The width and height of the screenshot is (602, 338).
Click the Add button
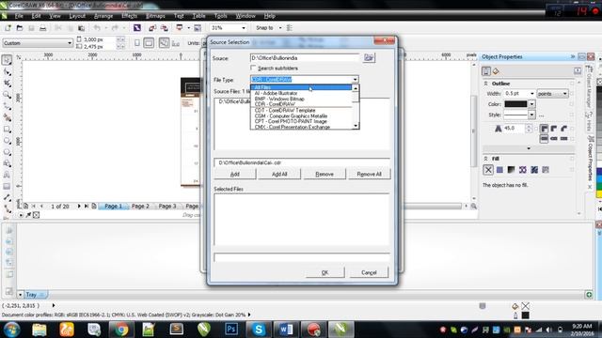point(235,174)
